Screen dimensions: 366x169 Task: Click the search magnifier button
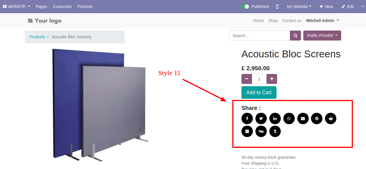pyautogui.click(x=296, y=36)
